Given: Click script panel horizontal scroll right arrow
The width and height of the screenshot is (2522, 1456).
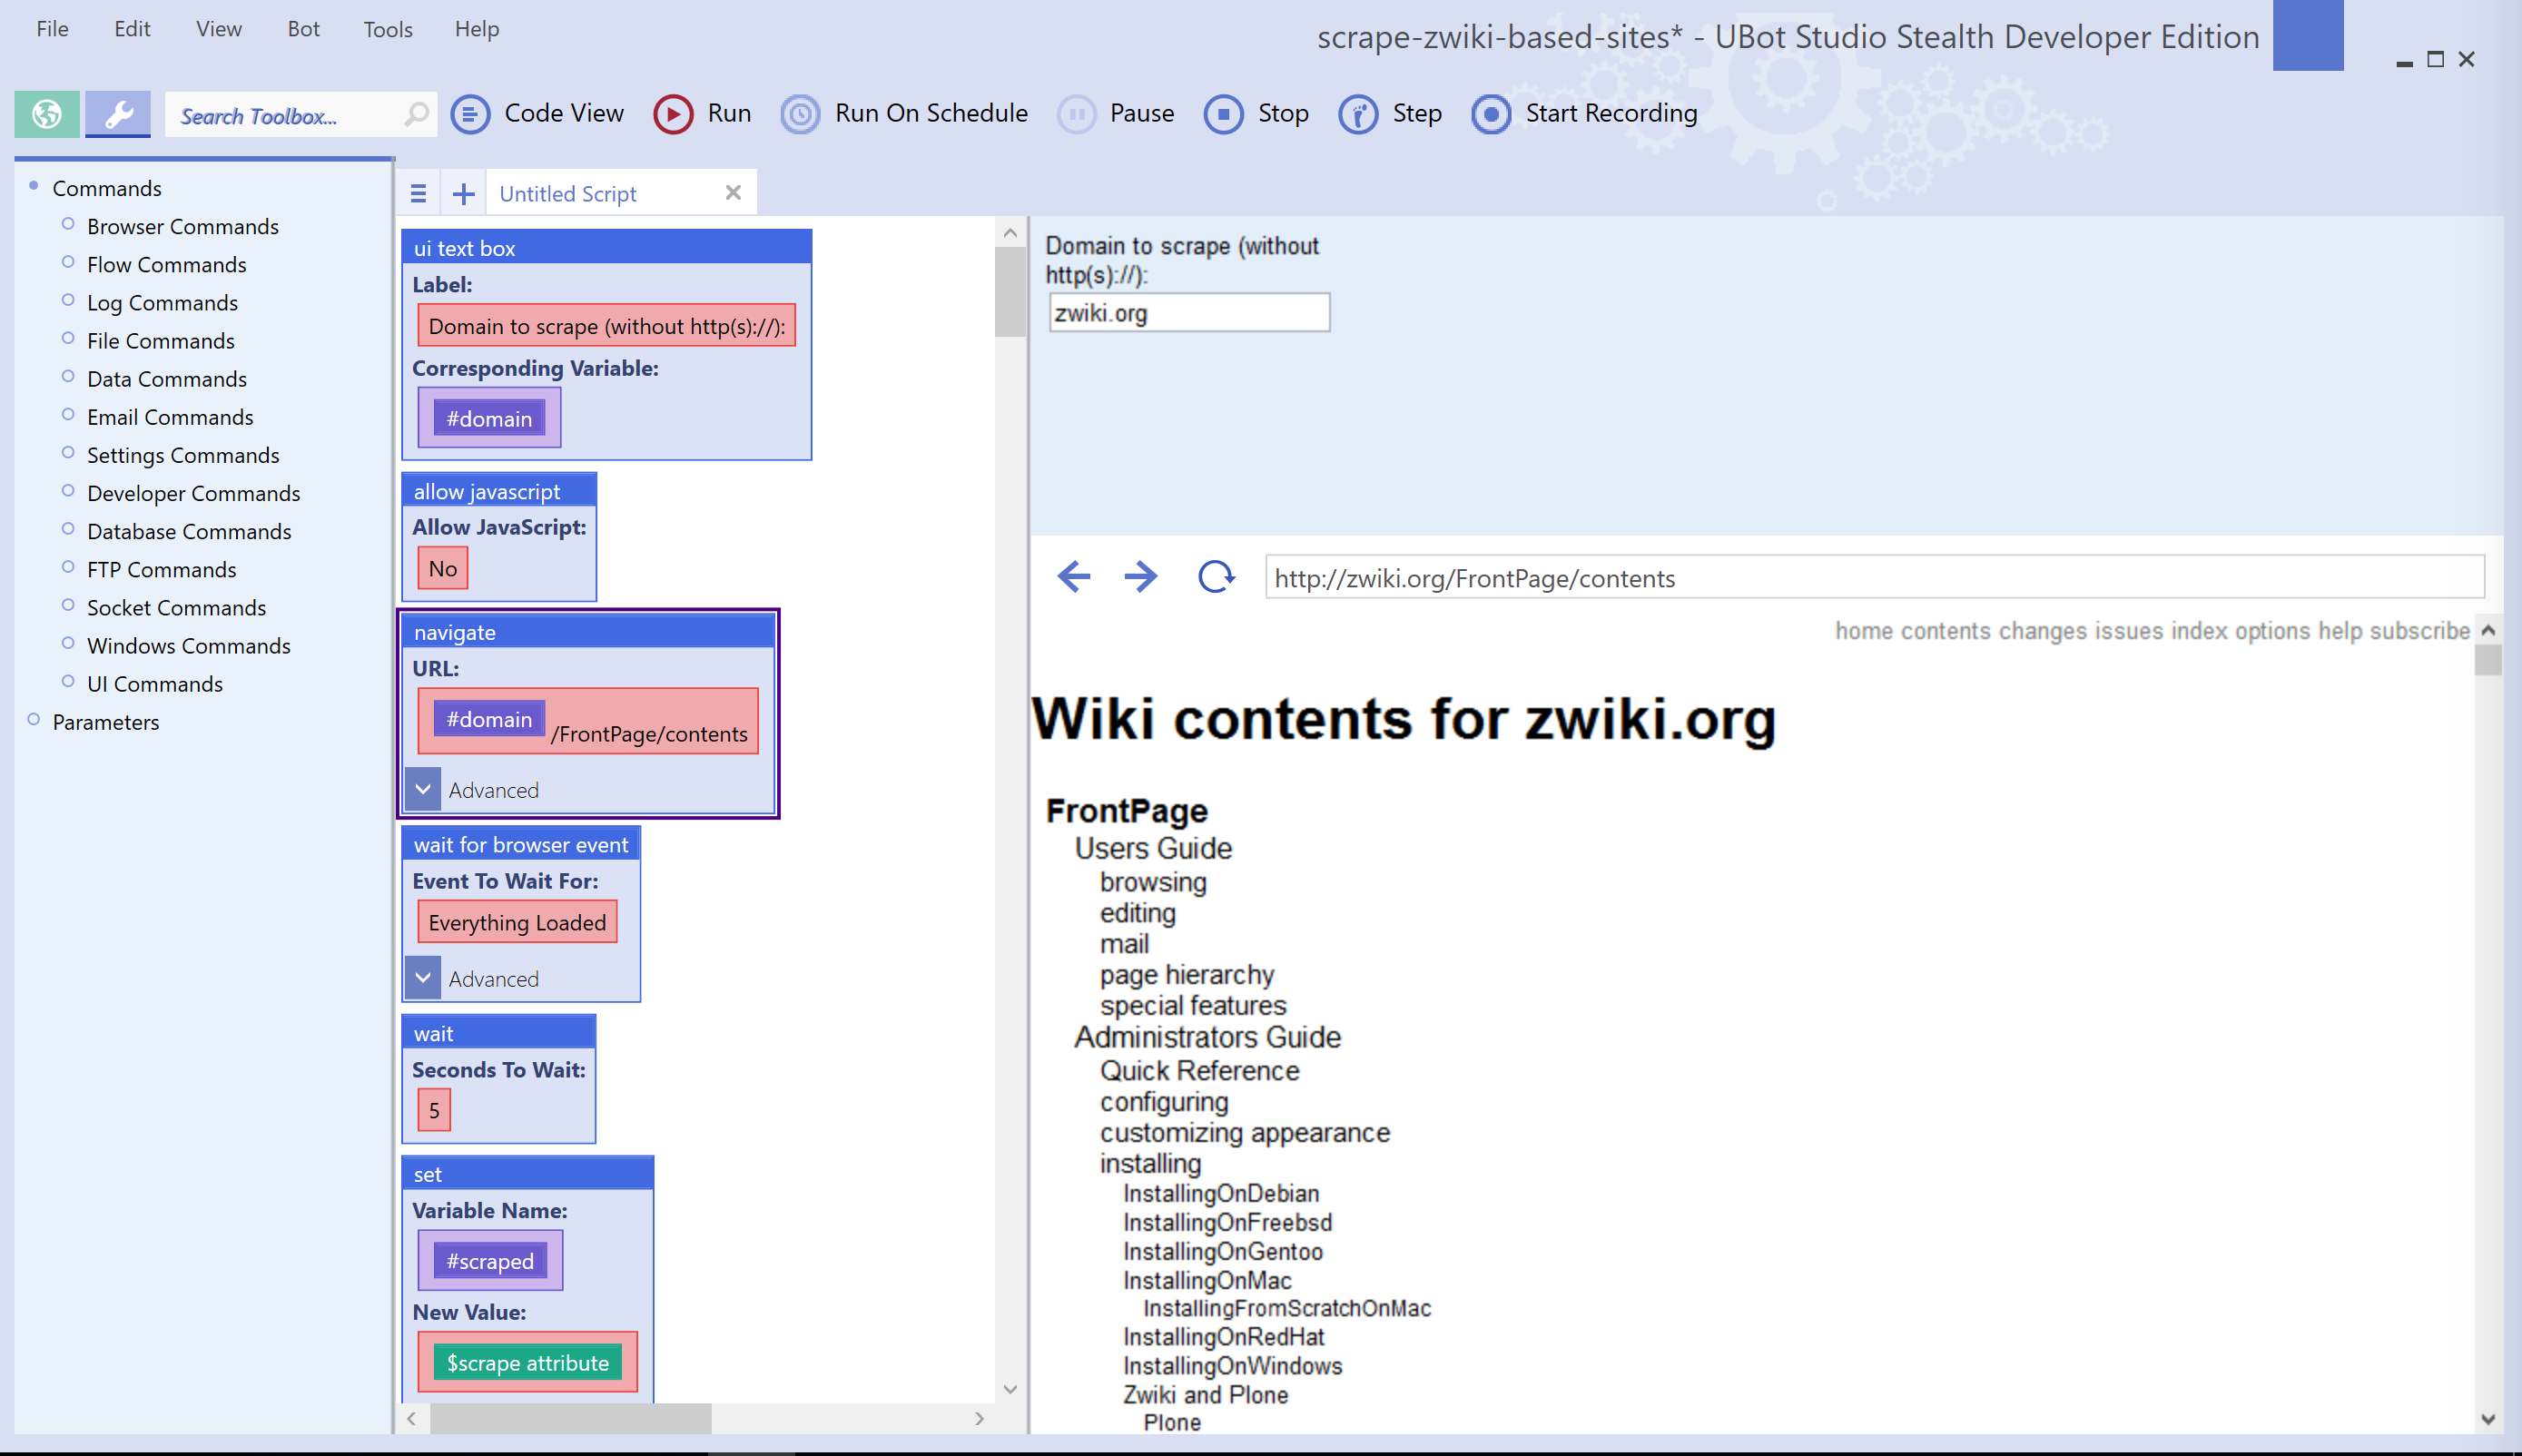Looking at the screenshot, I should (x=979, y=1419).
